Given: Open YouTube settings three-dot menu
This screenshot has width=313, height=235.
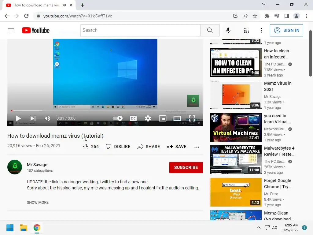Looking at the screenshot, I should click(261, 30).
